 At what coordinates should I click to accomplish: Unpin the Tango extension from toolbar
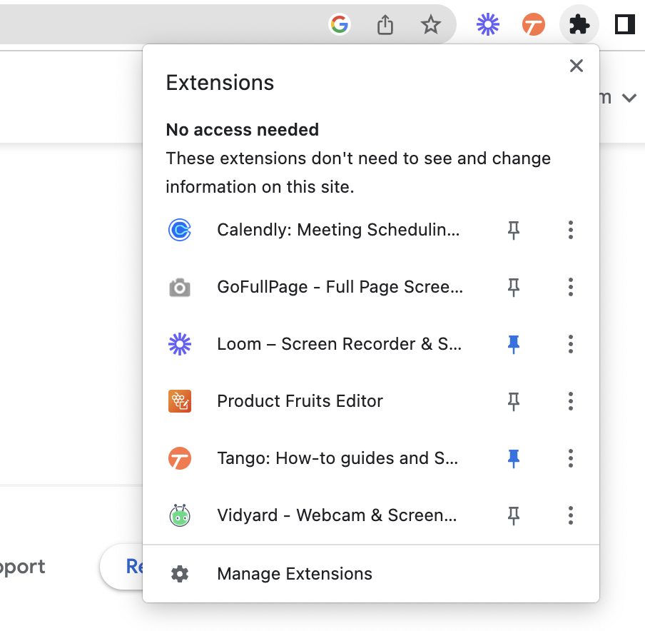click(x=514, y=458)
